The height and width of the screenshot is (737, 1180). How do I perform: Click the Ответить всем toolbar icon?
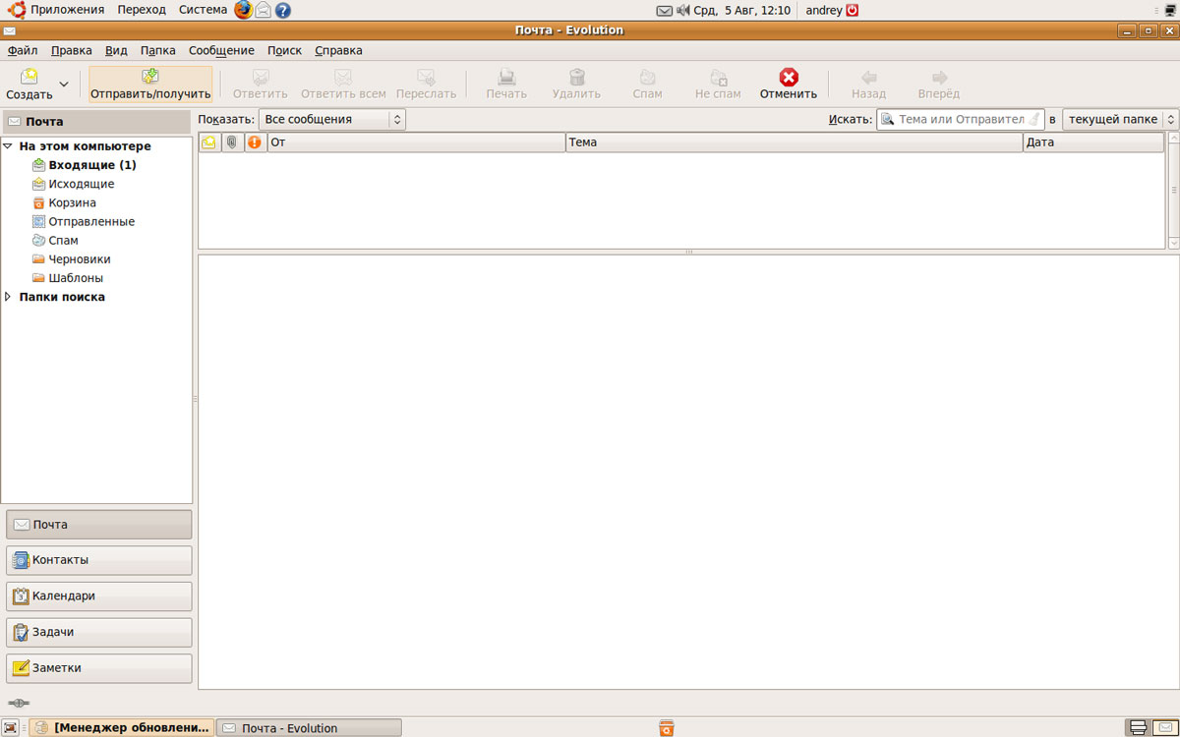point(343,77)
